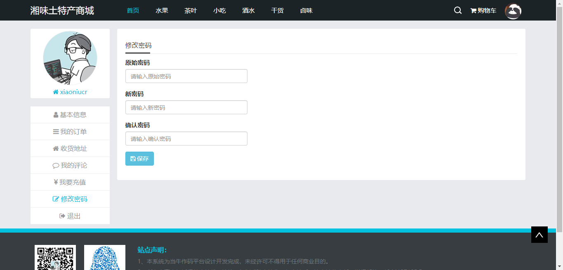Open 收货地址 in the sidebar

coord(70,148)
